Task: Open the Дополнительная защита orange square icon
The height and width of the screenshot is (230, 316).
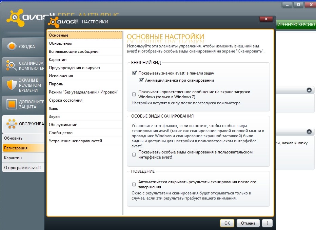Action: click(x=12, y=104)
